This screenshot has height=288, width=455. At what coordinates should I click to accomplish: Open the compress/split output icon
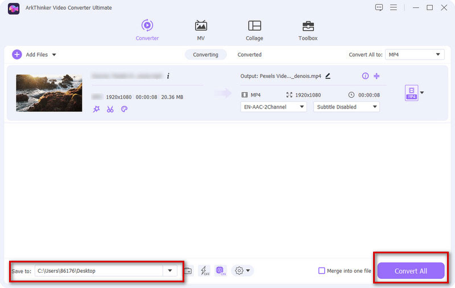tap(377, 76)
